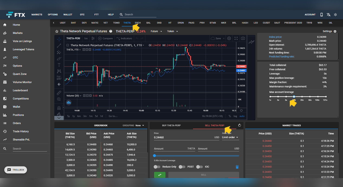Image resolution: width=343 pixels, height=187 pixels.
Task: Open the Volume Monitor icon in sidebar
Action: click(5, 82)
